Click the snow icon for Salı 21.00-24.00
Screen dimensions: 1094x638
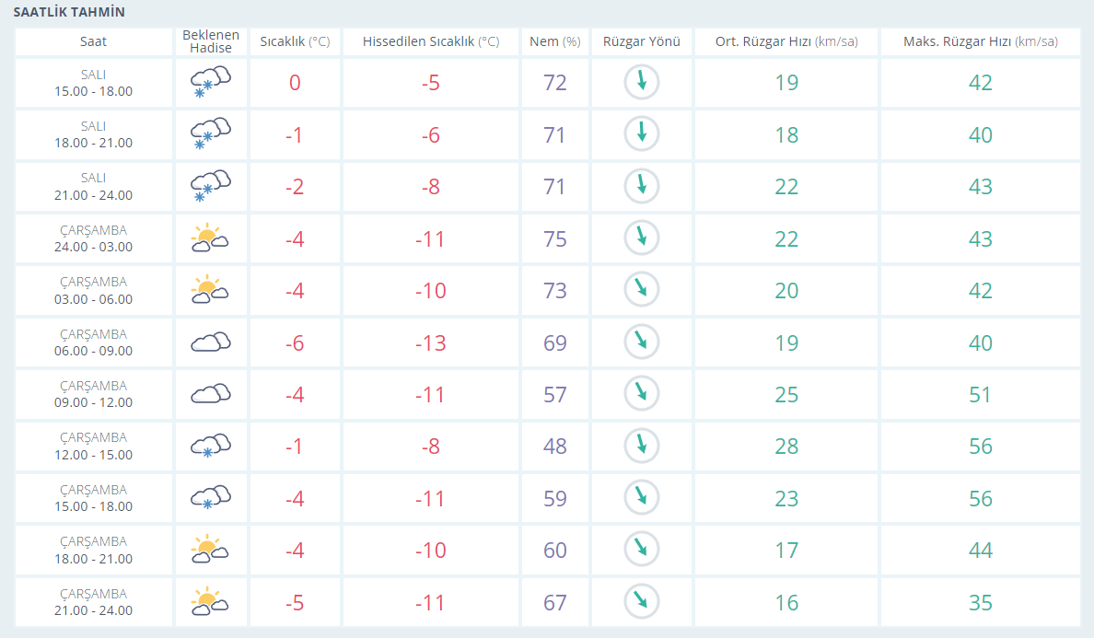click(x=210, y=186)
